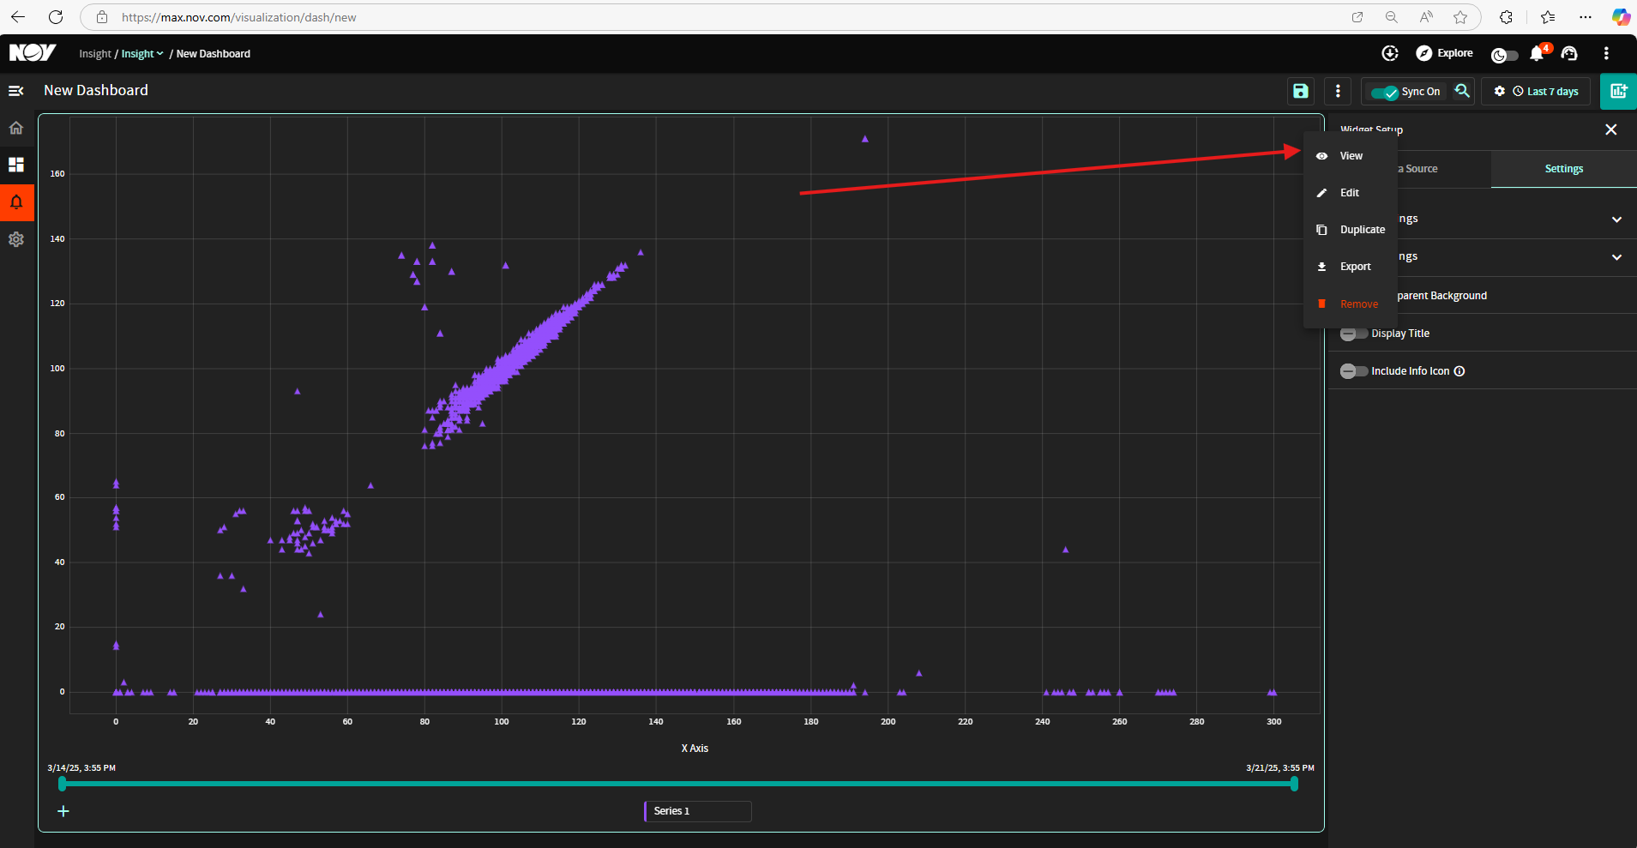This screenshot has height=848, width=1637.
Task: Open the Dashboards sidebar icon
Action: pos(16,165)
